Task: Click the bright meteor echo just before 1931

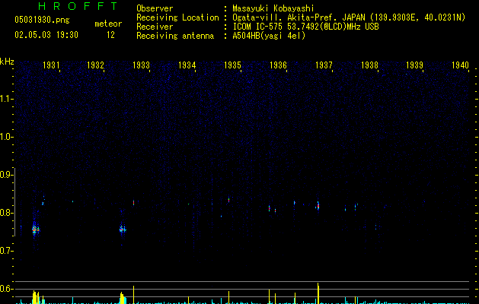Action: [x=35, y=230]
